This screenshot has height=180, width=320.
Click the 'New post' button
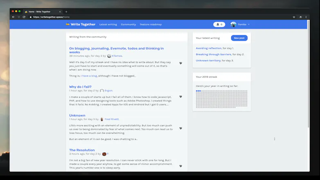click(x=239, y=38)
